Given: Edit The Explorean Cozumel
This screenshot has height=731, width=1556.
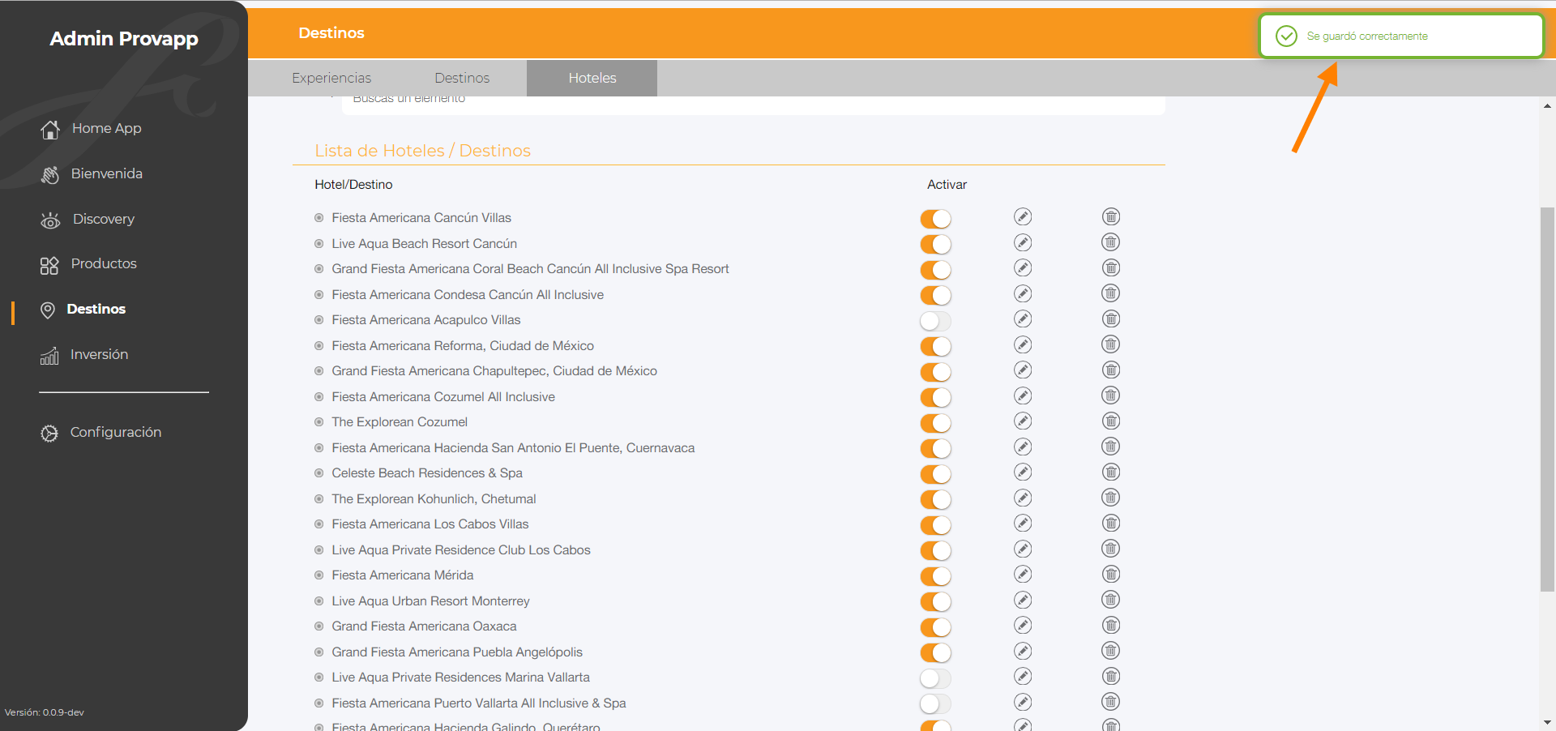Looking at the screenshot, I should (1023, 421).
